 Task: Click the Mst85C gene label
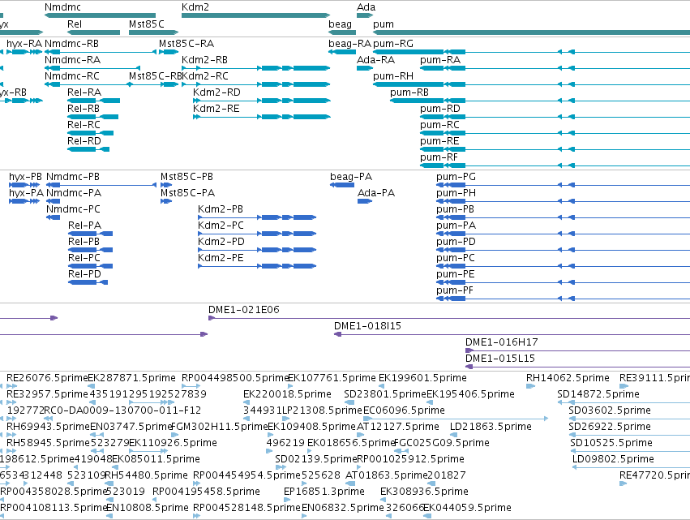147,24
